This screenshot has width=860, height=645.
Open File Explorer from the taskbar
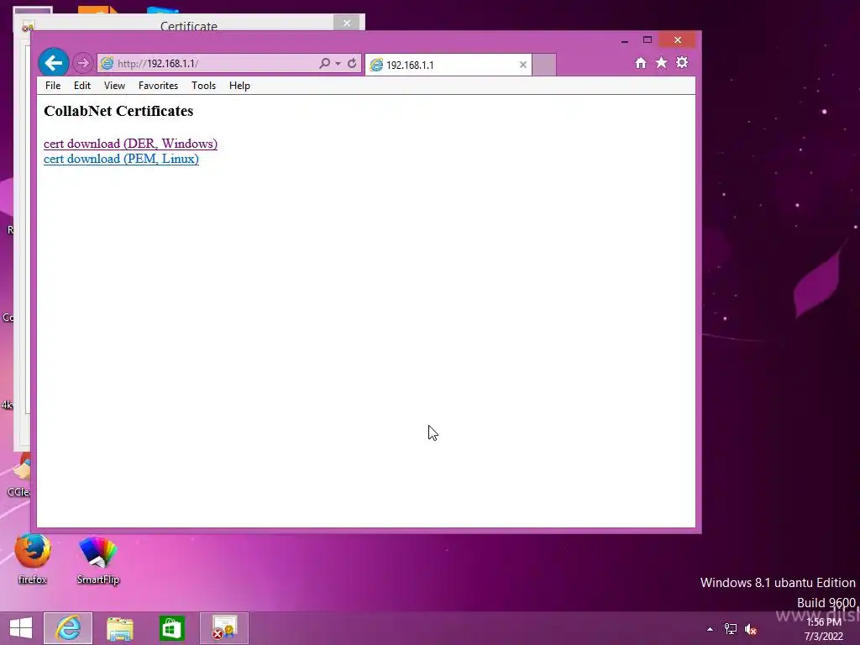[120, 628]
